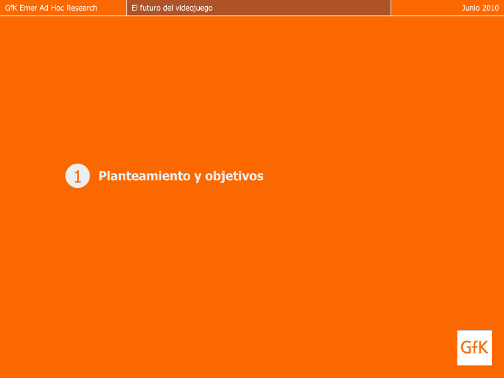This screenshot has width=504, height=378.
Task: Click the word 'Planteamiento' in the title
Action: point(144,176)
